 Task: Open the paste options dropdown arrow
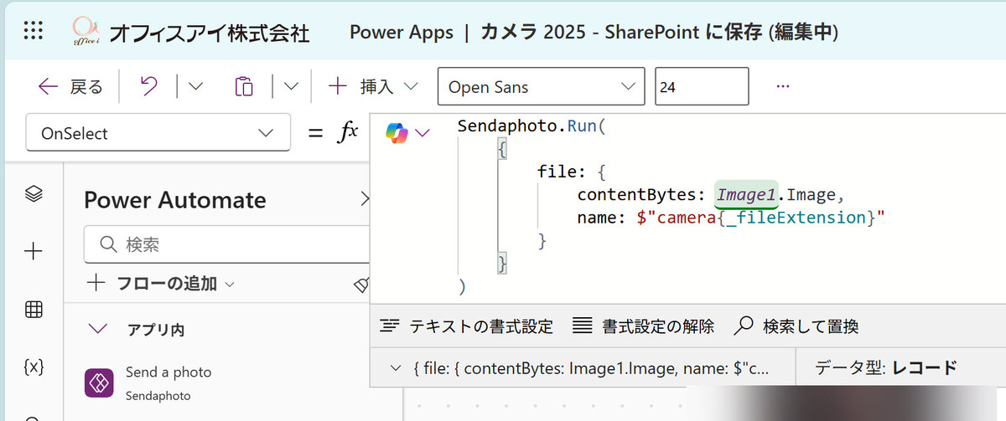[291, 86]
